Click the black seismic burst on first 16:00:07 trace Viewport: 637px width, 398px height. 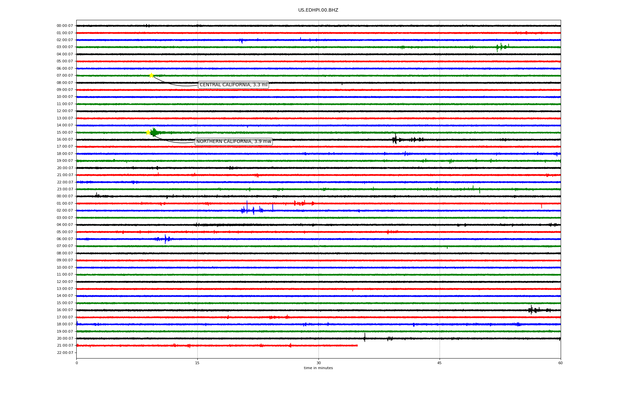pos(395,139)
